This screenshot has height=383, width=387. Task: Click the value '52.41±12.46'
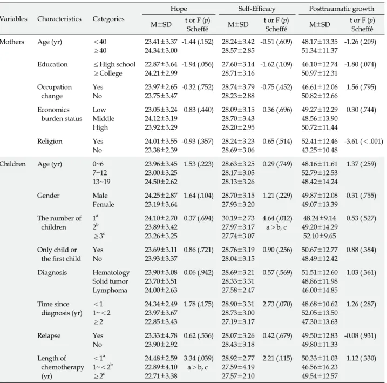click(320, 141)
